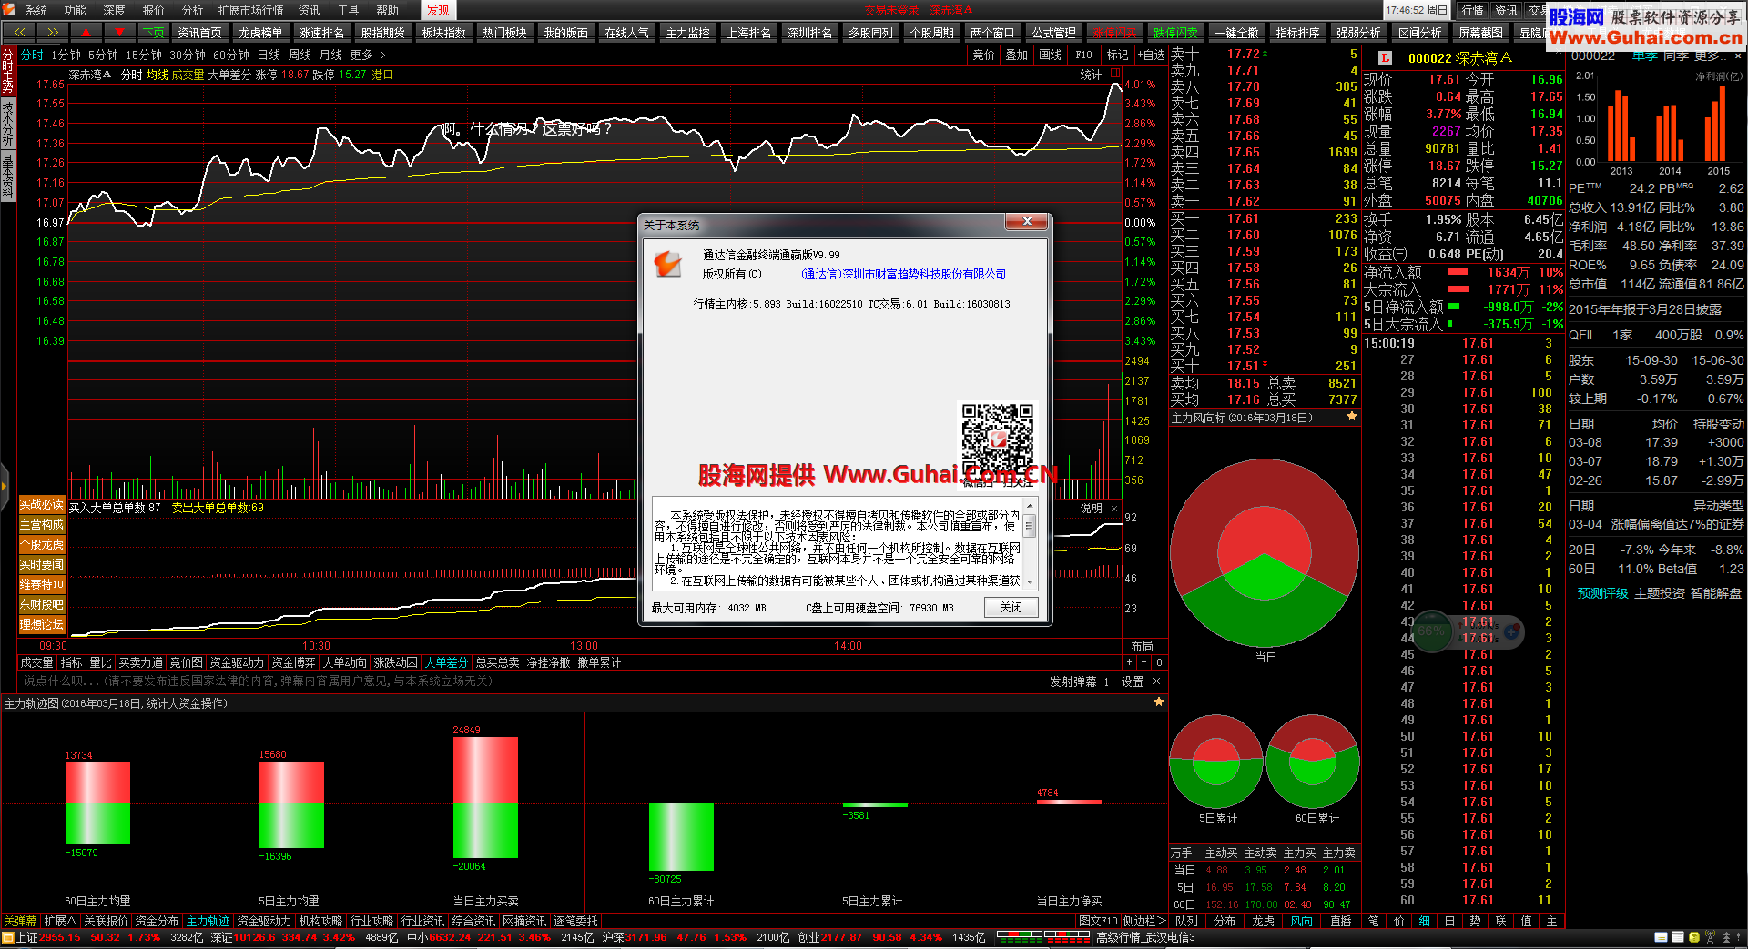This screenshot has height=949, width=1748.
Task: Click the red down-triangle toolbar button
Action: (x=119, y=32)
